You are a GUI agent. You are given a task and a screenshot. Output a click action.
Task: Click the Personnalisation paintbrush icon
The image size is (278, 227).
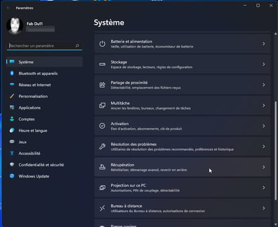(12, 96)
